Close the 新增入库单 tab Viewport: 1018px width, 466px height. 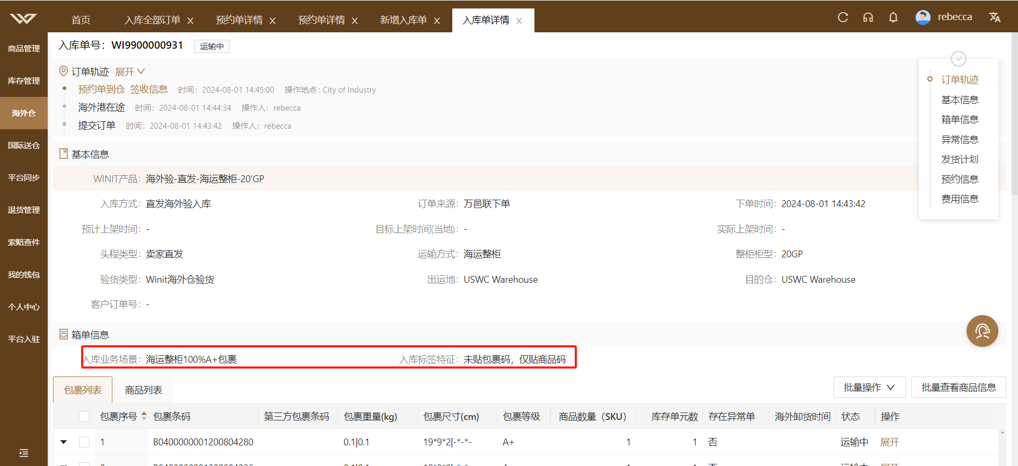click(437, 21)
